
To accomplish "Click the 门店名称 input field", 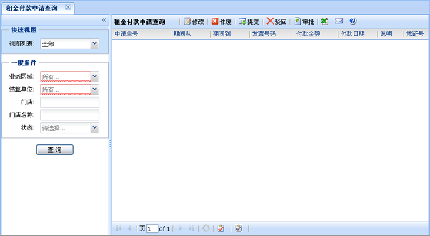I will [x=69, y=115].
